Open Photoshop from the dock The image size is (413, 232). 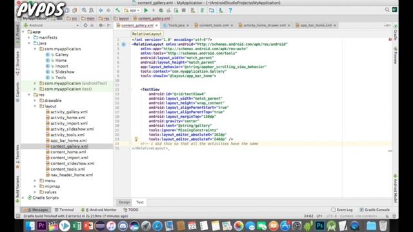click(x=320, y=226)
